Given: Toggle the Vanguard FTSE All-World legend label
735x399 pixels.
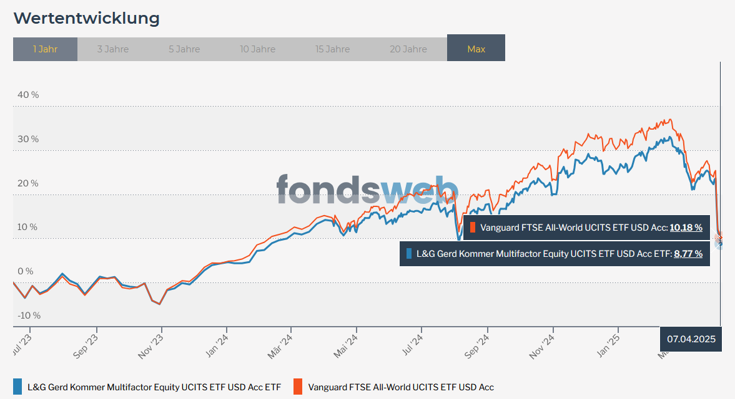Looking at the screenshot, I should [x=401, y=387].
